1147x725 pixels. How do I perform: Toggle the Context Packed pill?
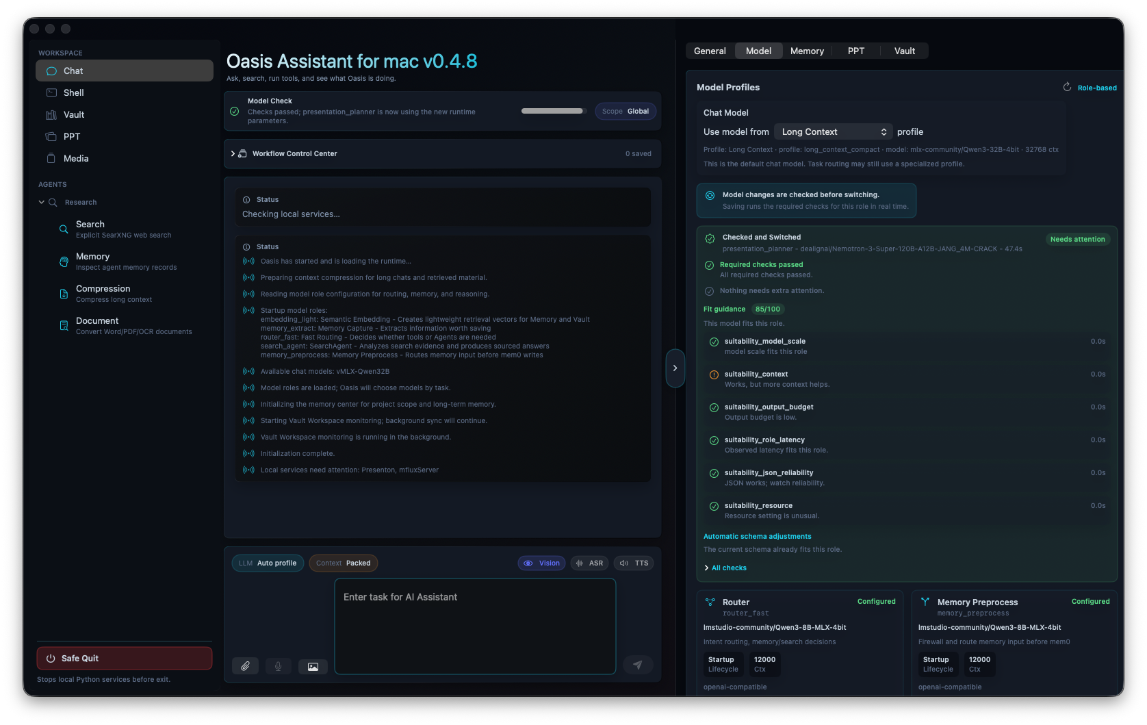[344, 563]
